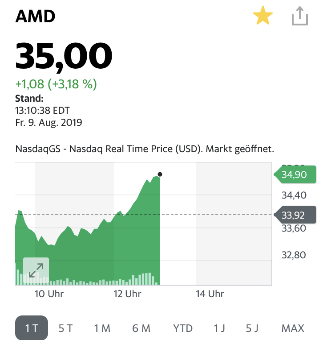319x340 pixels.
Task: Click the large 35,00 price
Action: pyautogui.click(x=64, y=56)
